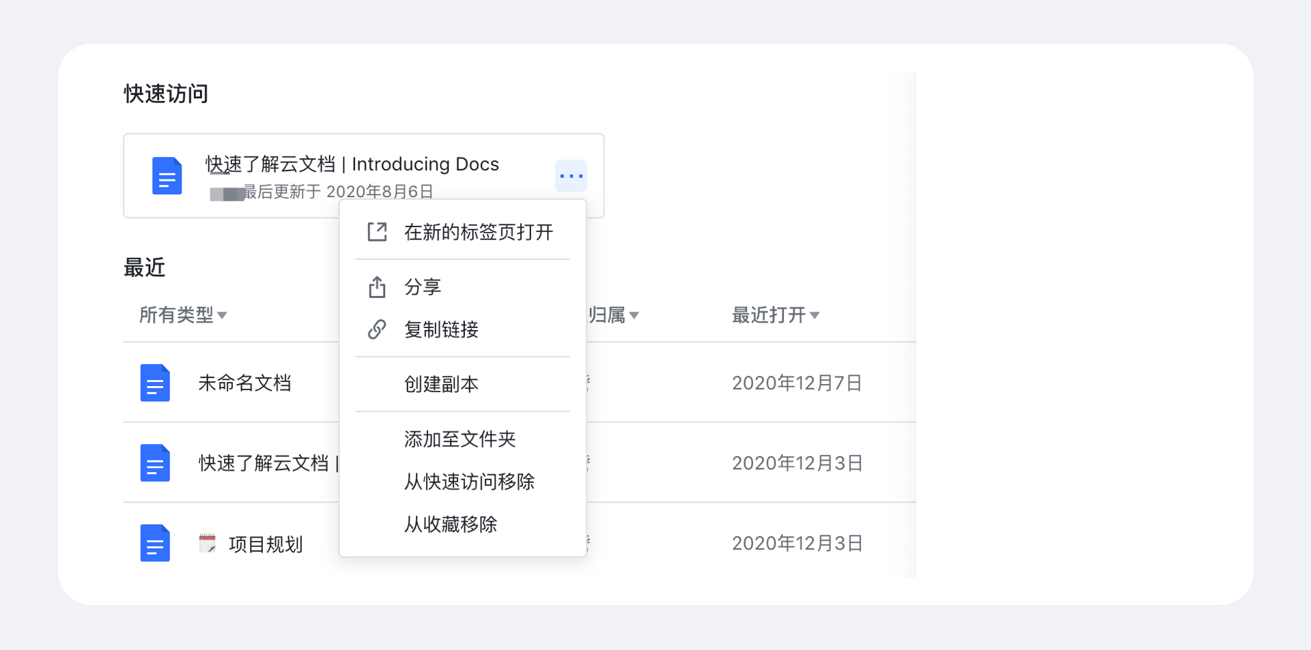Viewport: 1311px width, 650px height.
Task: Select 从快速访问移除 menu option
Action: [x=469, y=482]
